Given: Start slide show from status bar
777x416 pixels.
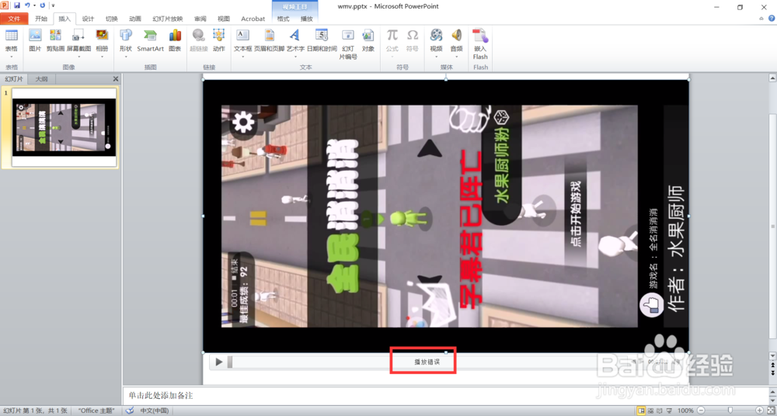Looking at the screenshot, I should 670,411.
